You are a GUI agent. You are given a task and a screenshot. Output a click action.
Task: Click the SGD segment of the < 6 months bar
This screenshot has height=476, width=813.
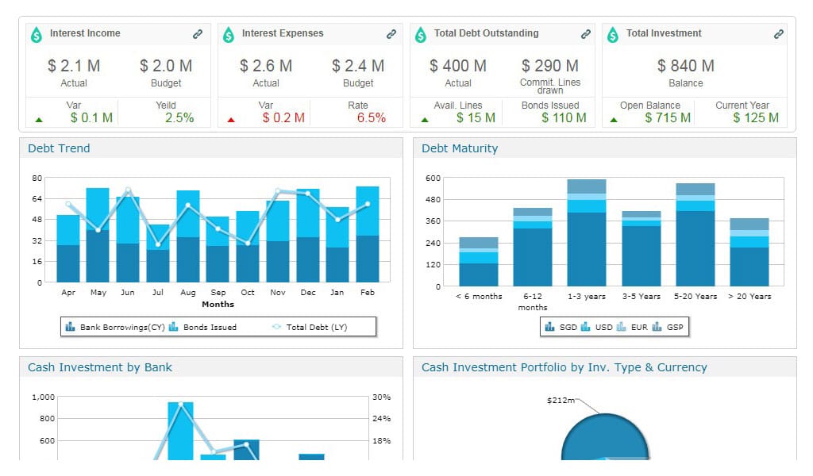pyautogui.click(x=479, y=274)
